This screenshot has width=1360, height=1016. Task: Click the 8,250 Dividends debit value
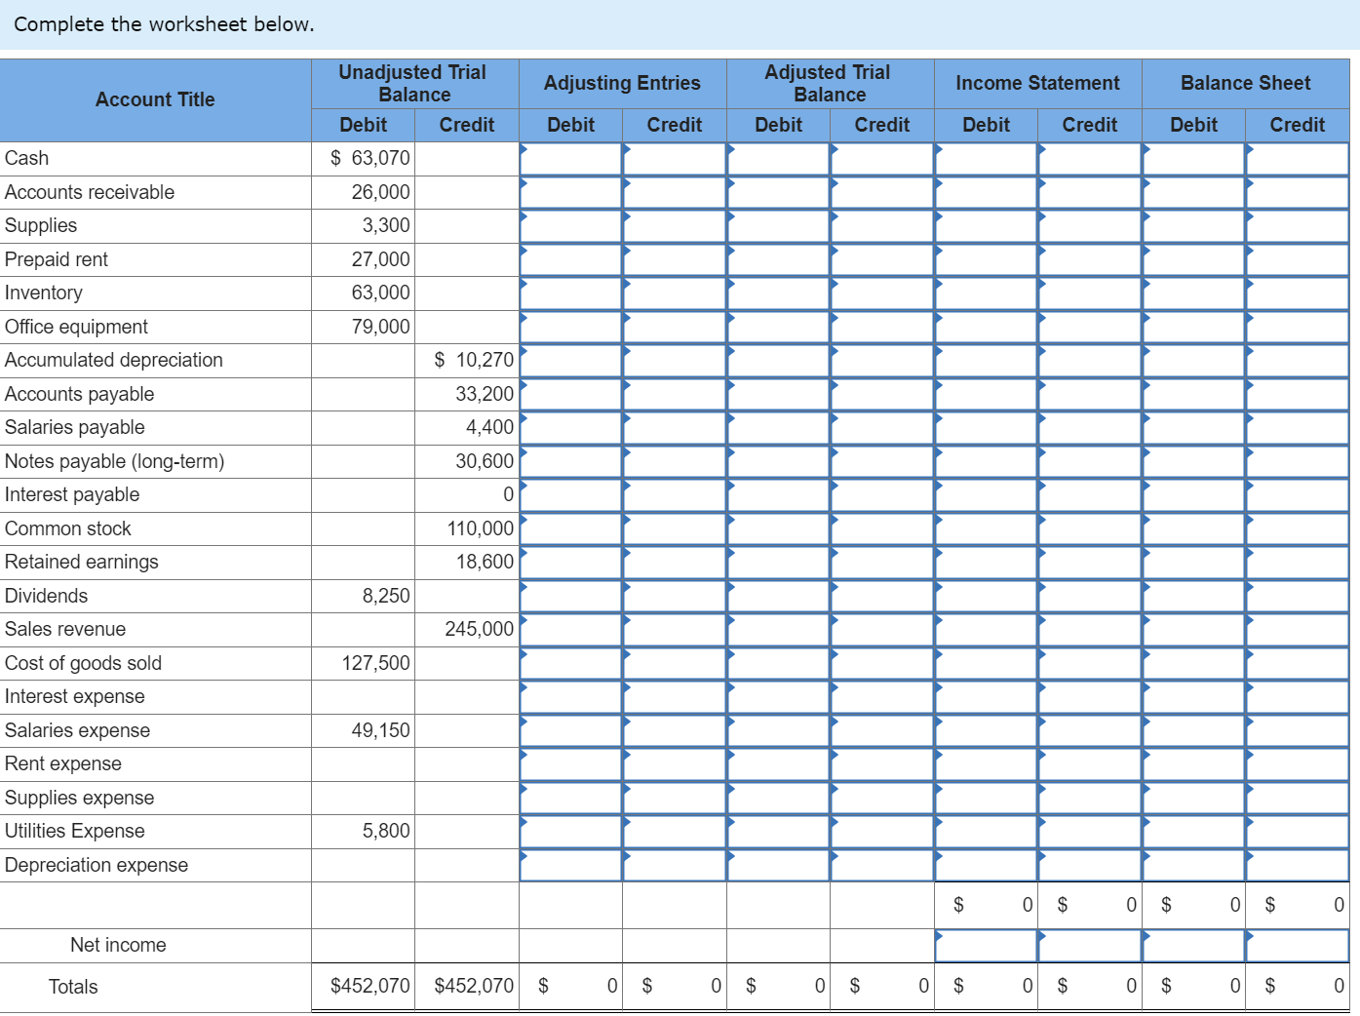click(386, 596)
